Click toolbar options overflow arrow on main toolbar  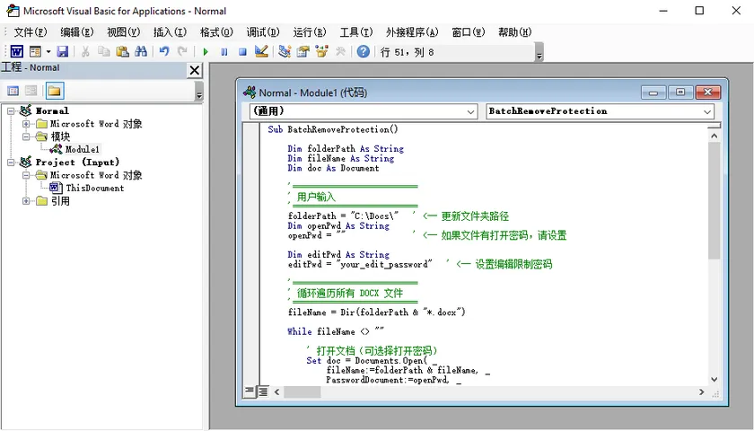539,52
